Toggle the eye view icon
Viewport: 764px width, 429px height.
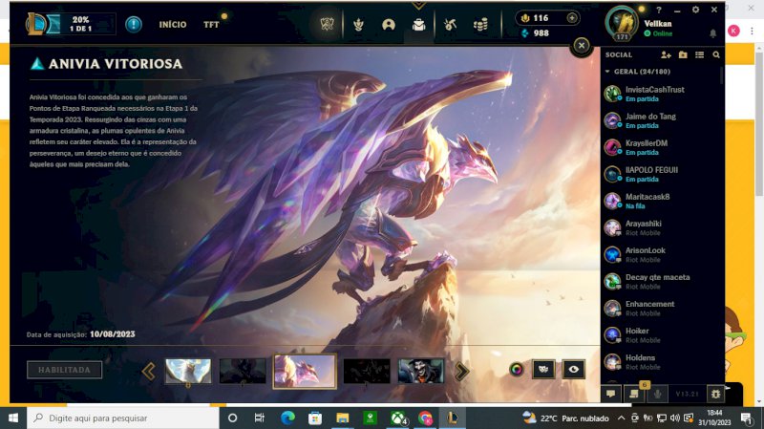pyautogui.click(x=574, y=370)
